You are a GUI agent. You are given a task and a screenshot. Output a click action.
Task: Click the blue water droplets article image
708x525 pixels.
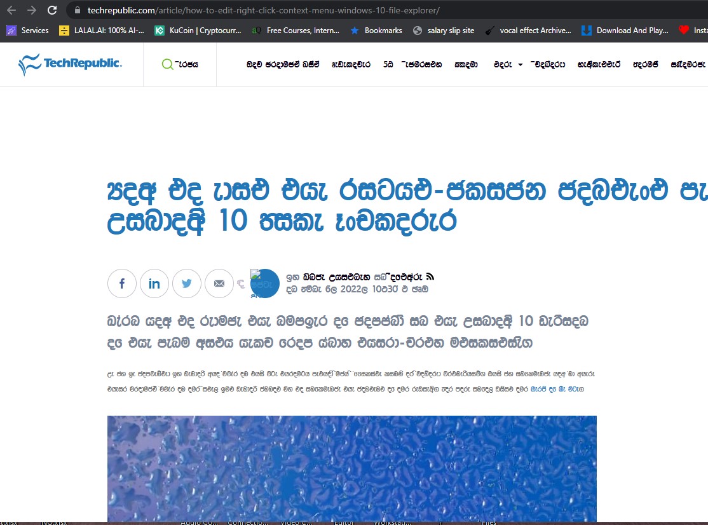click(351, 468)
